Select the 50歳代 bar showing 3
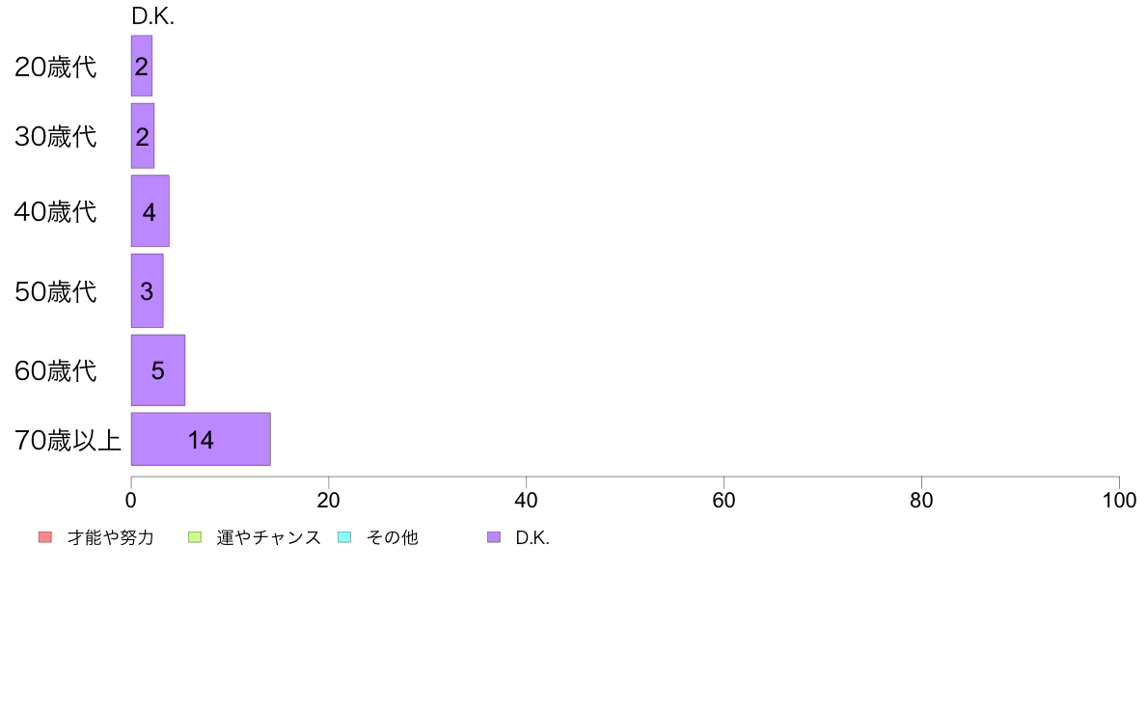Viewport: 1146px width, 710px height. 147,291
